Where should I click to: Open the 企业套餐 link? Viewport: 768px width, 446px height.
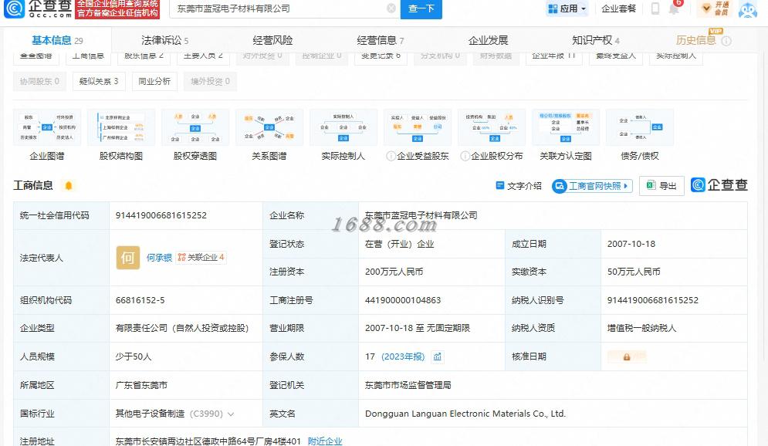click(618, 8)
